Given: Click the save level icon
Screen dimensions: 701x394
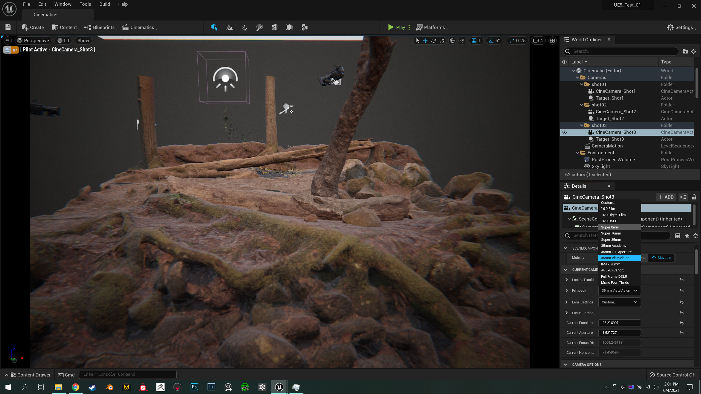Looking at the screenshot, I should point(8,27).
